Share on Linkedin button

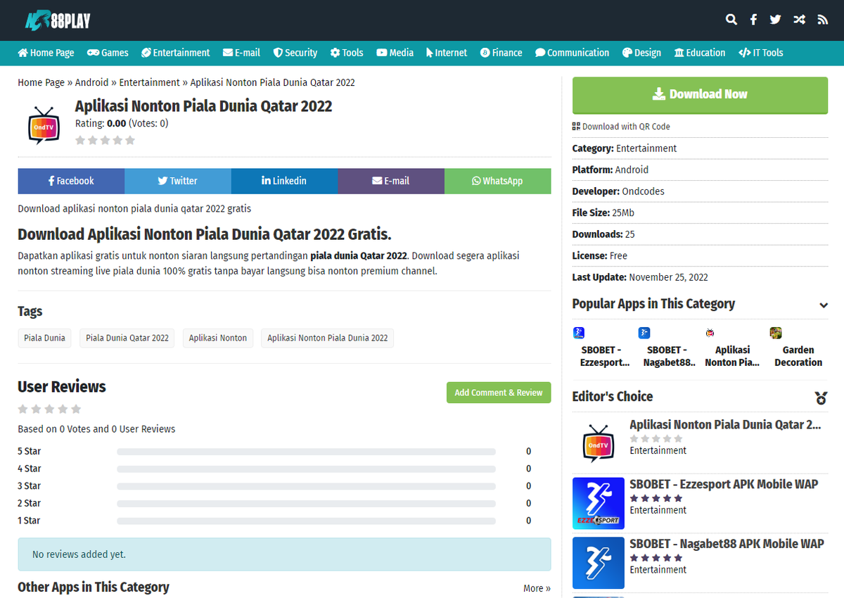(284, 181)
